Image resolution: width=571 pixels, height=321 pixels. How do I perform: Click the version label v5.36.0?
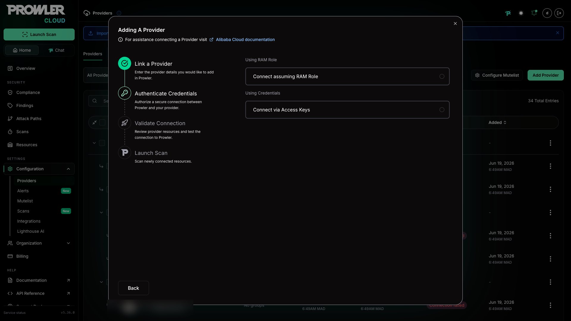pyautogui.click(x=68, y=313)
